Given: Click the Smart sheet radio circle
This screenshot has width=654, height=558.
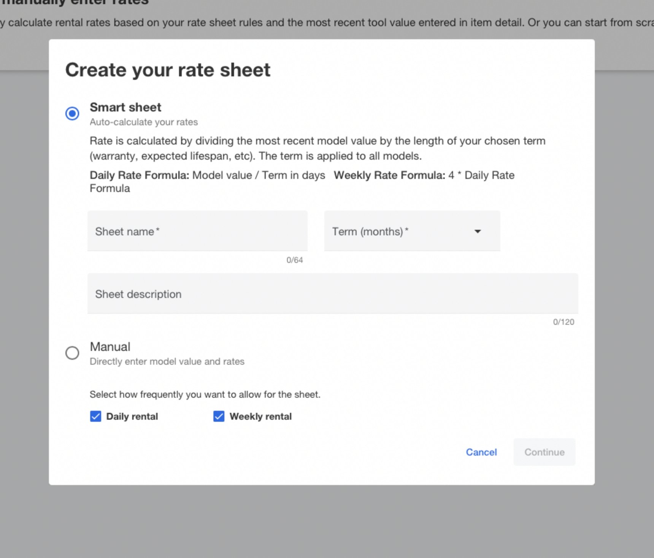Looking at the screenshot, I should tap(72, 113).
